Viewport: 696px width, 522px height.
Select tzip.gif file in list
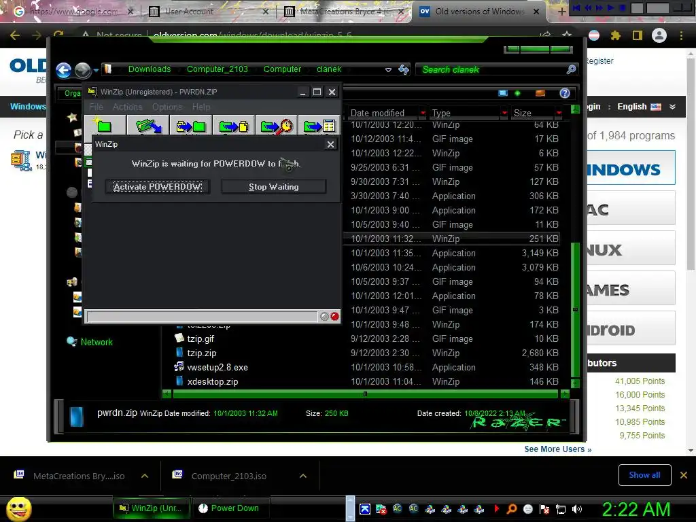pos(201,338)
